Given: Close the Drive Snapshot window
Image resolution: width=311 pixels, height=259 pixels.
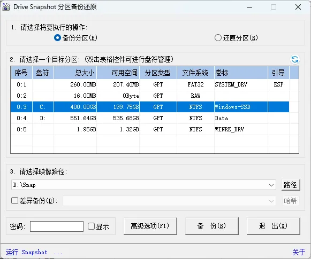Looking at the screenshot, I should point(298,7).
